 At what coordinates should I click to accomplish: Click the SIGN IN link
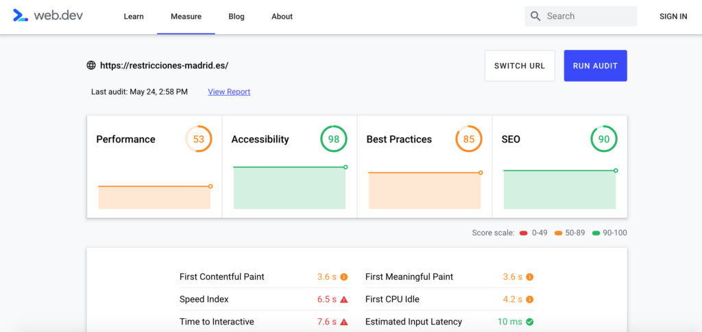click(673, 16)
